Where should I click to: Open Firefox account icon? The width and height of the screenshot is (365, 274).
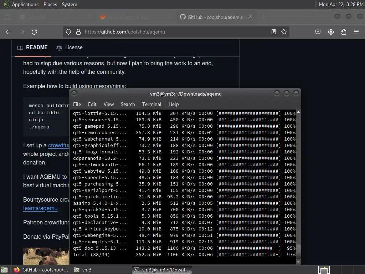pos(331,32)
